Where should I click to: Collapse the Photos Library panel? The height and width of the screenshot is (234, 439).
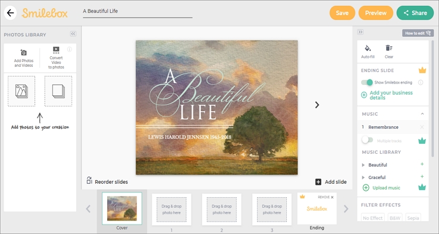(73, 33)
